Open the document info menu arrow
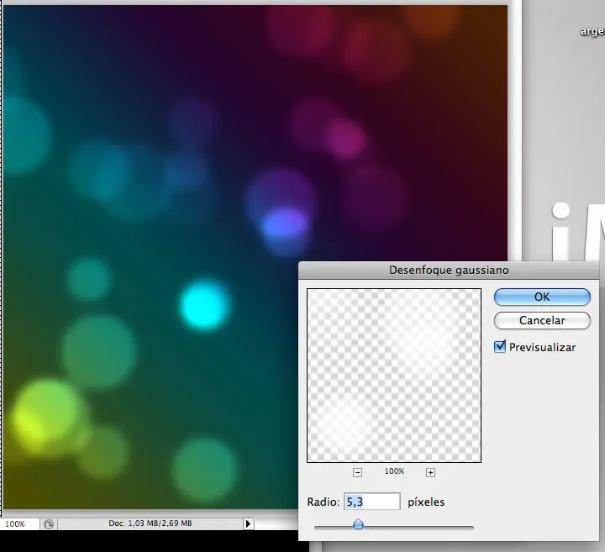The width and height of the screenshot is (605, 552). (248, 523)
